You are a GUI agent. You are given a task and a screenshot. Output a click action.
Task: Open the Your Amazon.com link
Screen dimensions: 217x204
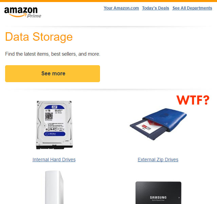(x=121, y=8)
